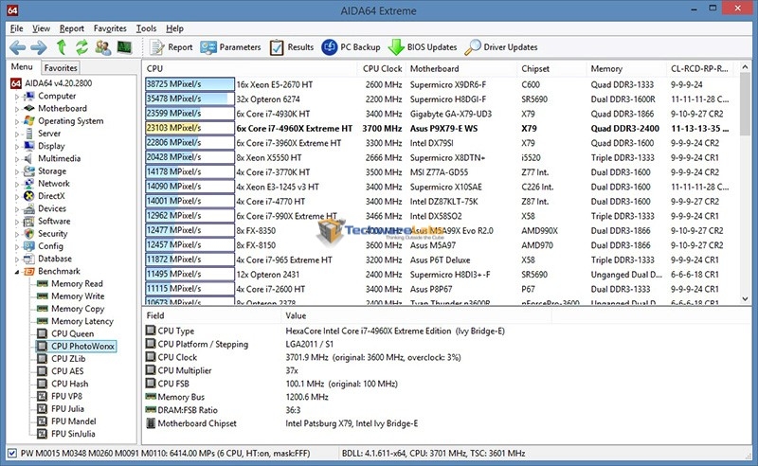Select the CPU Hash benchmark
Screen dimensions: 758x466
click(x=69, y=384)
